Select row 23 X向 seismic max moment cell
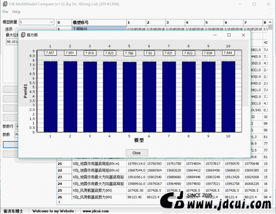Viewport: 276px width, 214px height. click(x=93, y=177)
